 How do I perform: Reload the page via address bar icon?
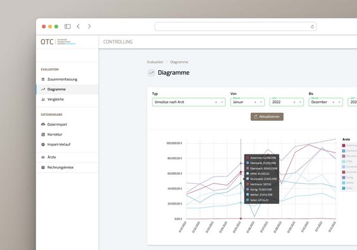click(x=312, y=27)
